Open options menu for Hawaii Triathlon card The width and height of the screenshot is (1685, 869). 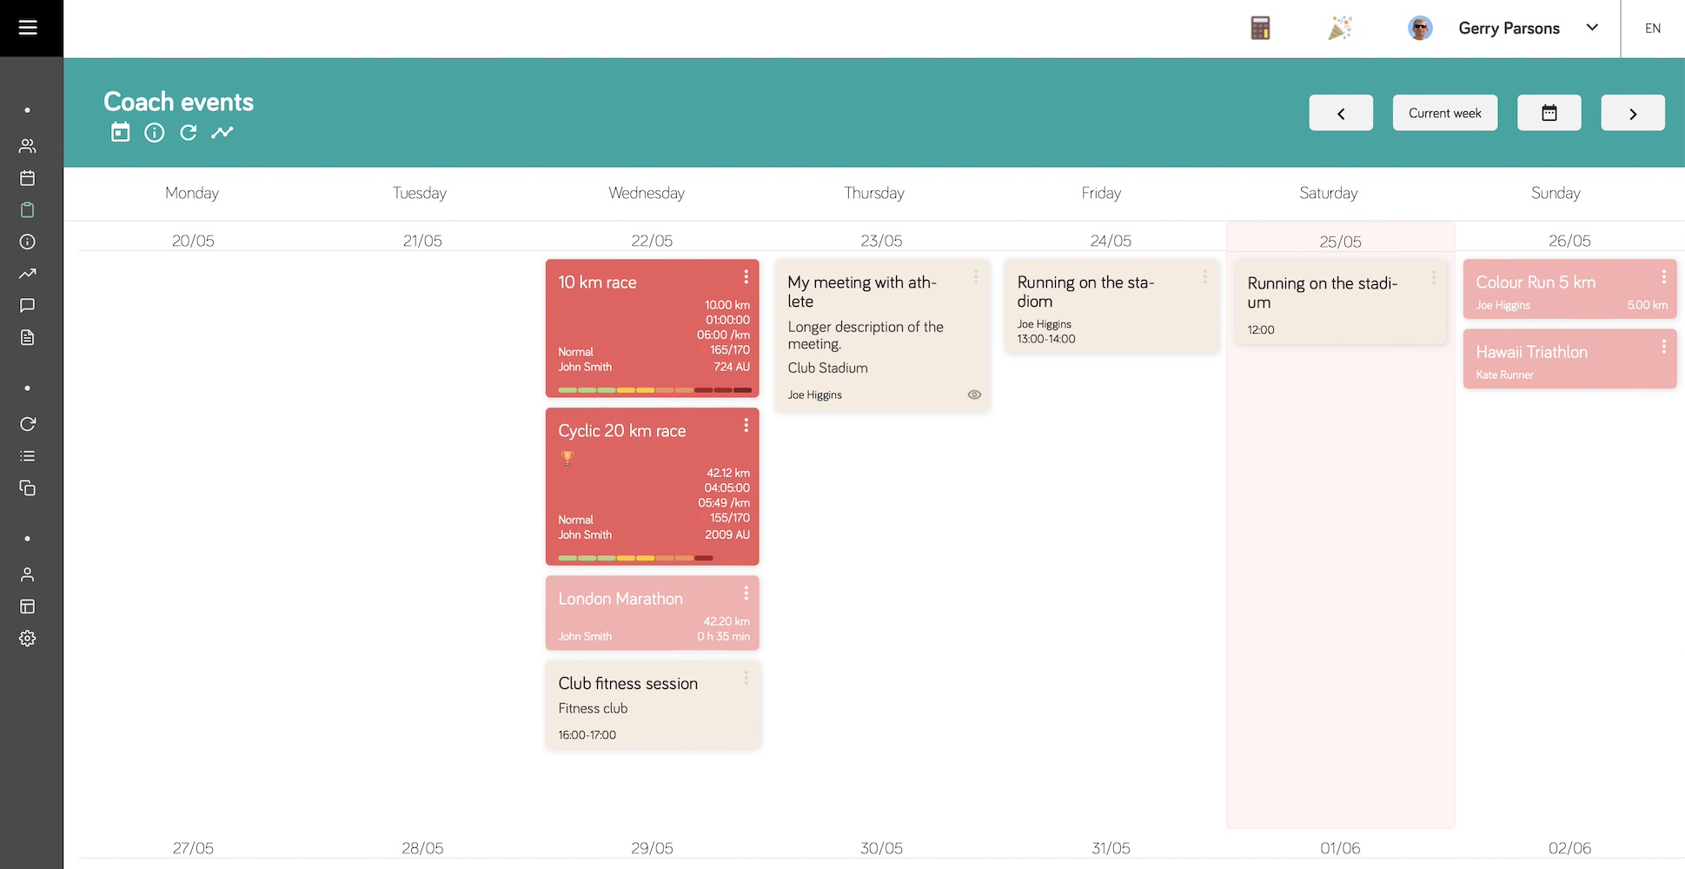[1663, 347]
